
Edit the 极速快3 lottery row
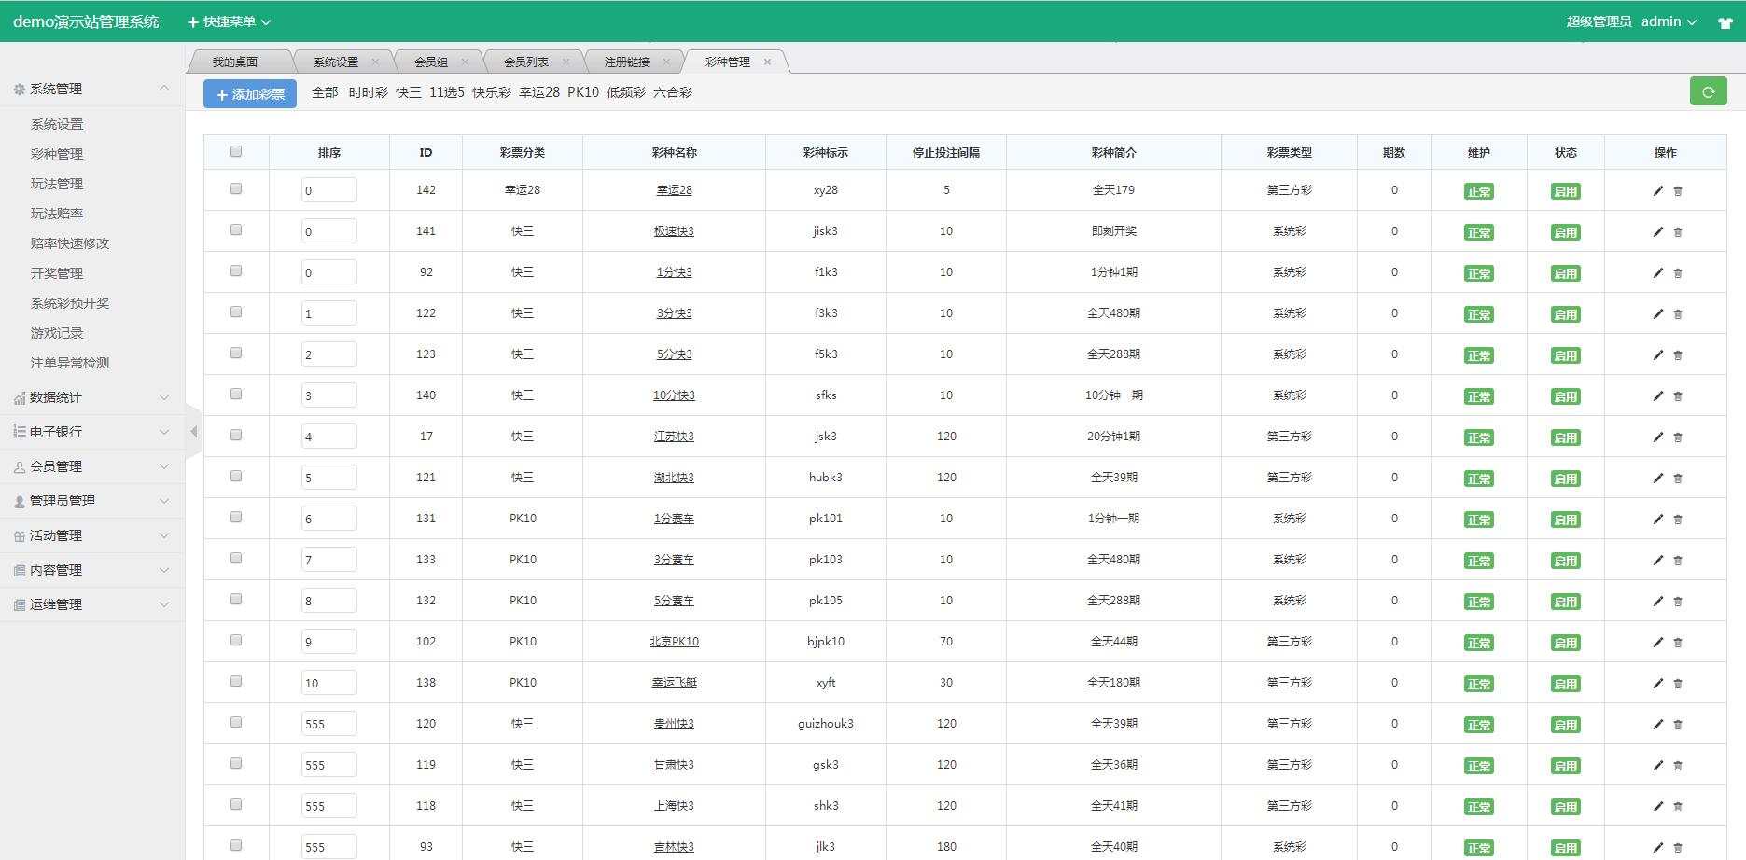[x=1658, y=231]
